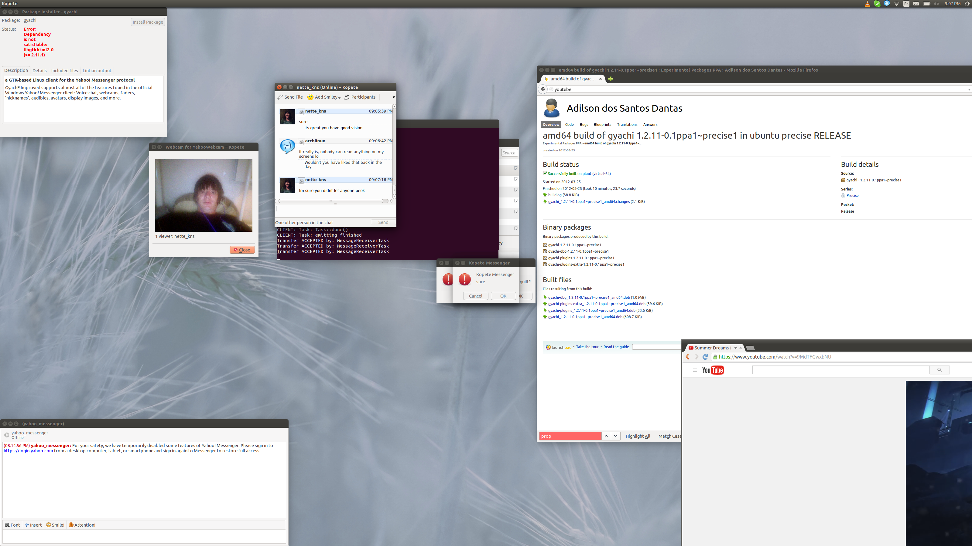
Task: Click the YouTube search input box
Action: pyautogui.click(x=841, y=370)
